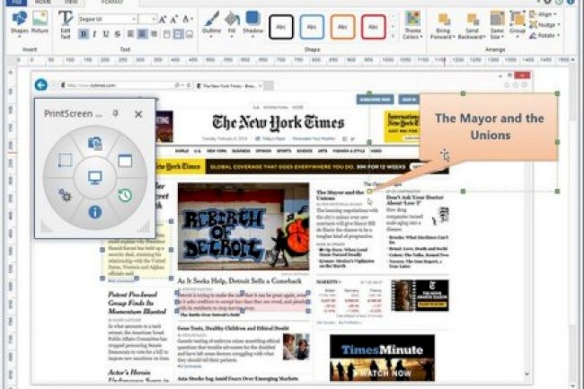Screen dimensions: 584x389
Task: Capture a rectangular region in PrintScreen wheel
Action: pyautogui.click(x=66, y=161)
